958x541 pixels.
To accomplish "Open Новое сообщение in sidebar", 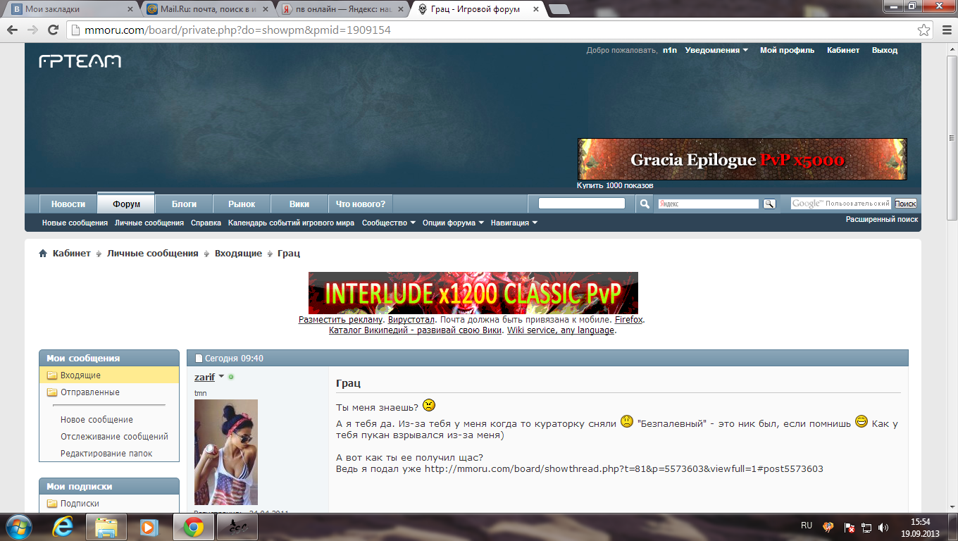I will pos(97,420).
